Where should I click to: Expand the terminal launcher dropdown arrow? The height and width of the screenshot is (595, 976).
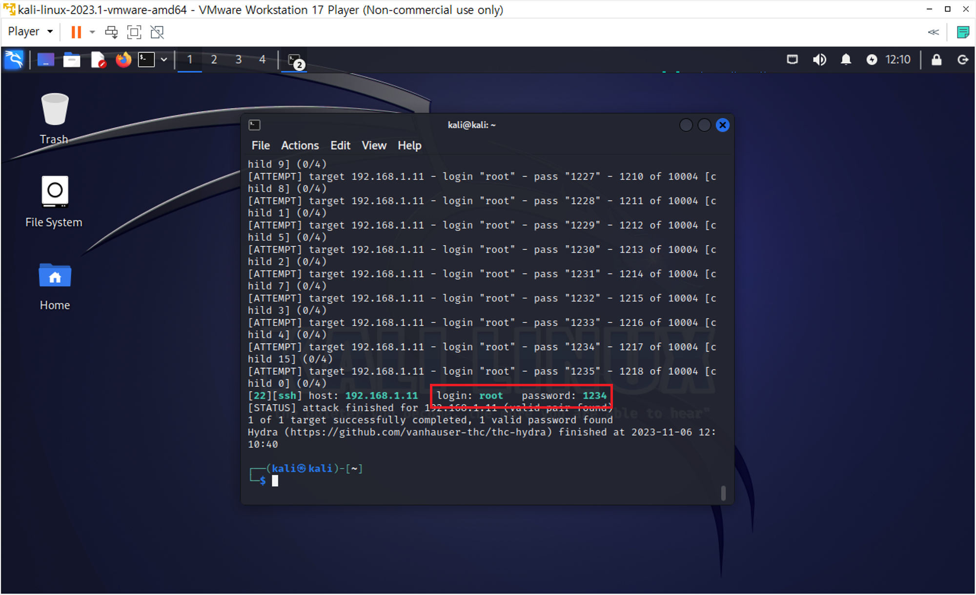coord(164,59)
